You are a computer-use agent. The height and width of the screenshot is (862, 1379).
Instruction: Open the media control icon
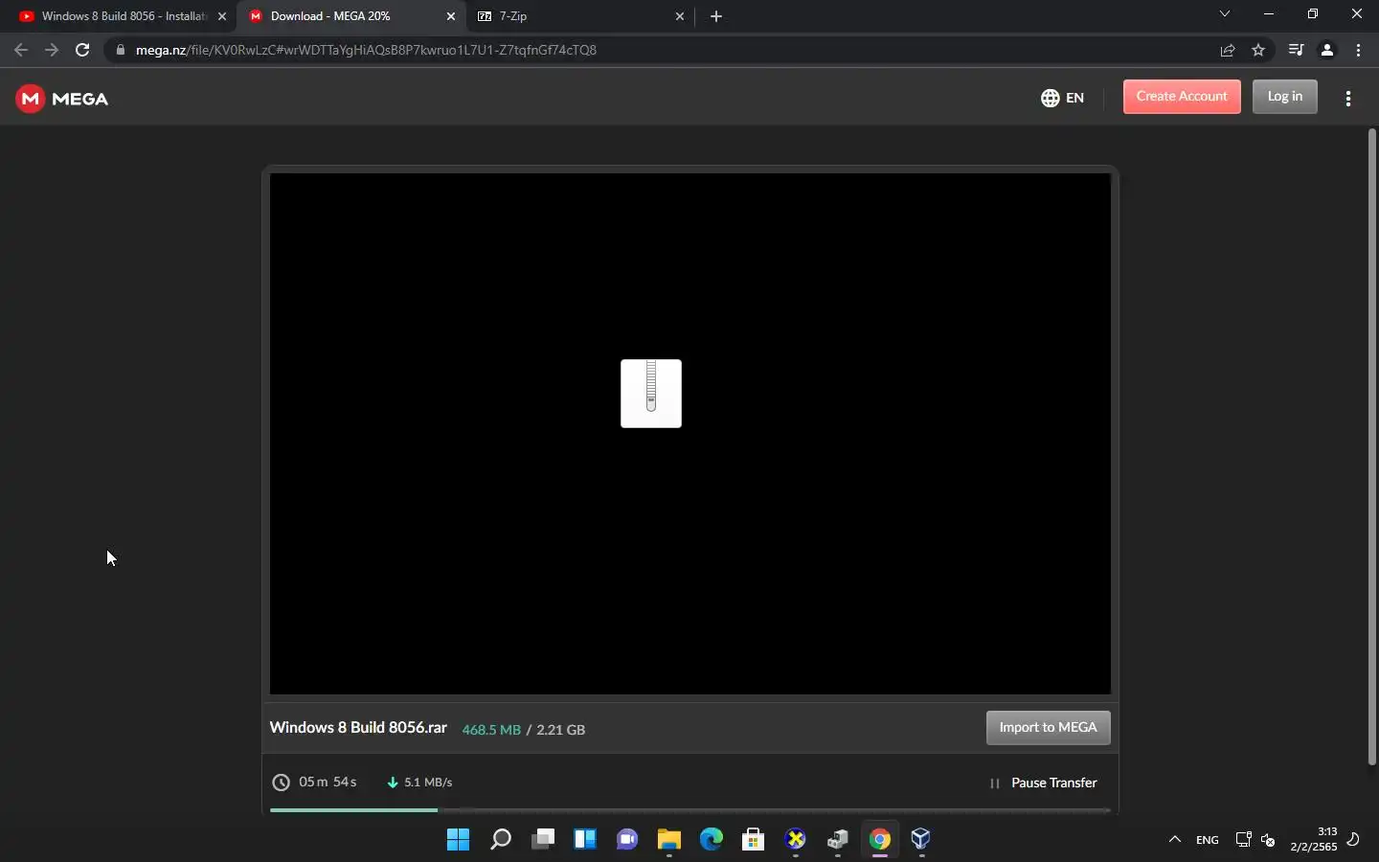1296,50
